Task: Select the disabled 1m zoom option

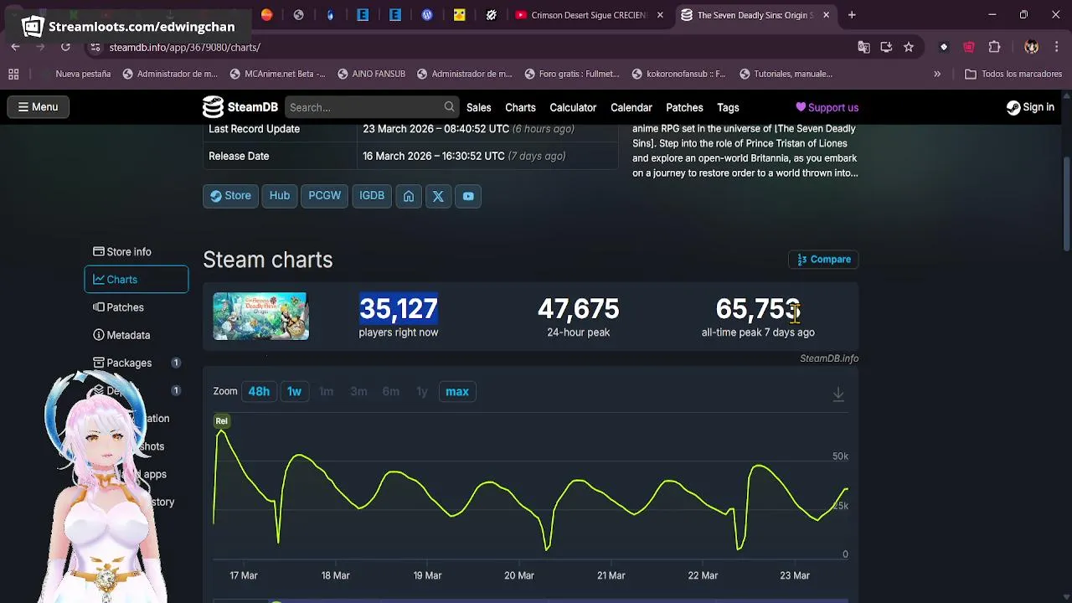Action: point(327,391)
